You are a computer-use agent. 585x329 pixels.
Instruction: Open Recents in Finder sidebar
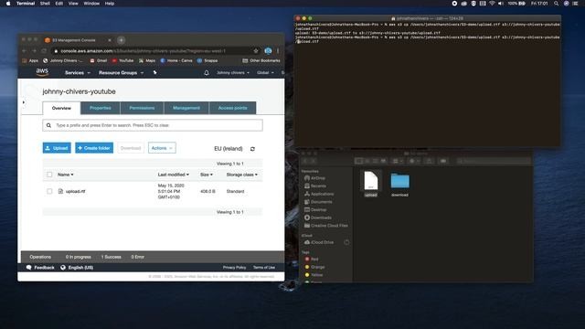click(315, 186)
